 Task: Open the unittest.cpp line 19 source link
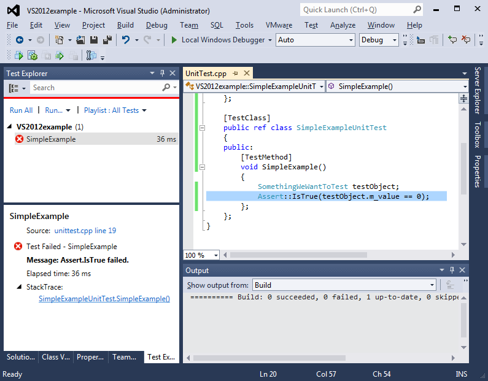point(85,231)
